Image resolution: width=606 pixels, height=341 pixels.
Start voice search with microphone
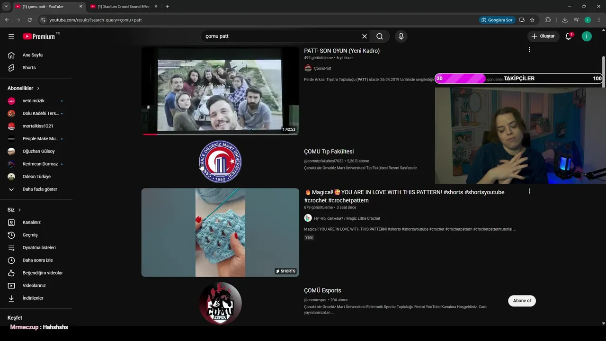(x=401, y=36)
